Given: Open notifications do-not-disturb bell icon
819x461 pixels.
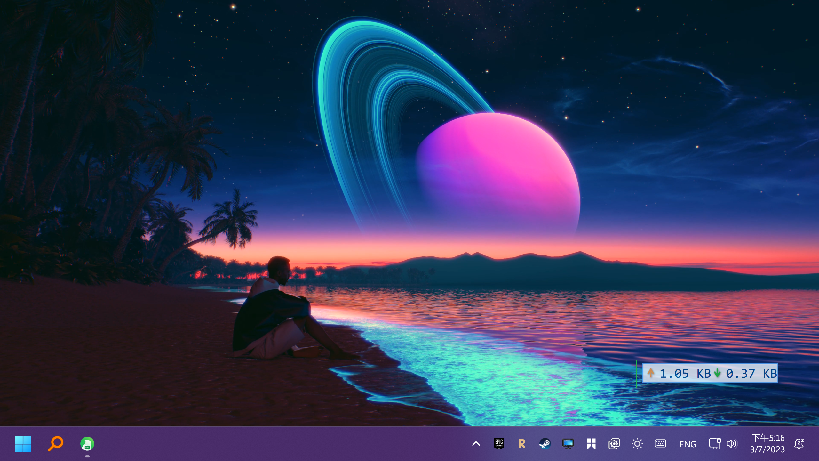Looking at the screenshot, I should click(x=799, y=444).
